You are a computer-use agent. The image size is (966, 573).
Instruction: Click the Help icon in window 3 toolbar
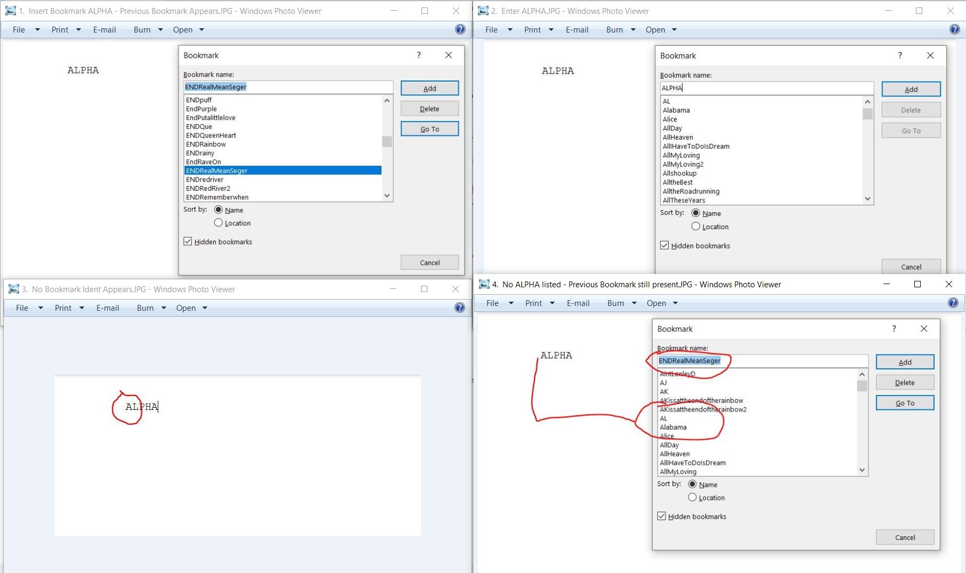[x=459, y=308]
